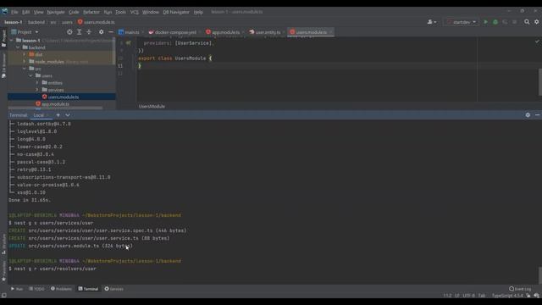Viewport: 542px width, 305px height.
Task: Open the Navigate menu
Action: (56, 12)
